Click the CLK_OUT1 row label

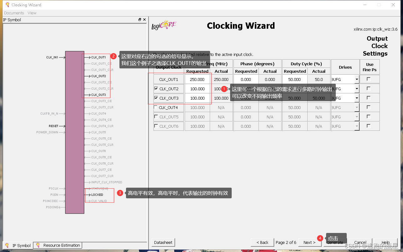tap(169, 79)
